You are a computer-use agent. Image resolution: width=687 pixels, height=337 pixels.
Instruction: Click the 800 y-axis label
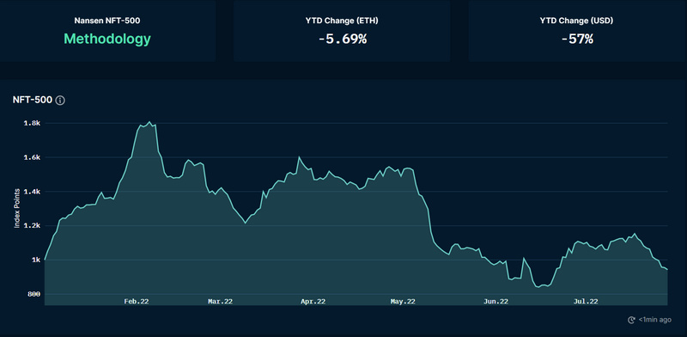point(34,294)
